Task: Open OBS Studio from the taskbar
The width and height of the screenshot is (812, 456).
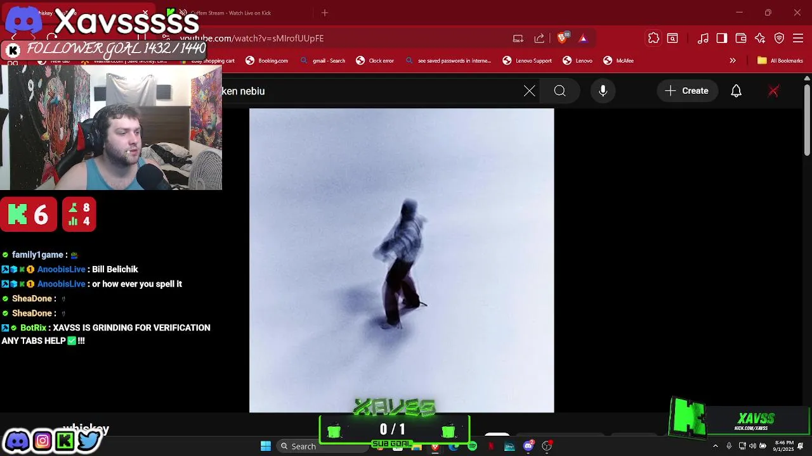Action: click(547, 446)
